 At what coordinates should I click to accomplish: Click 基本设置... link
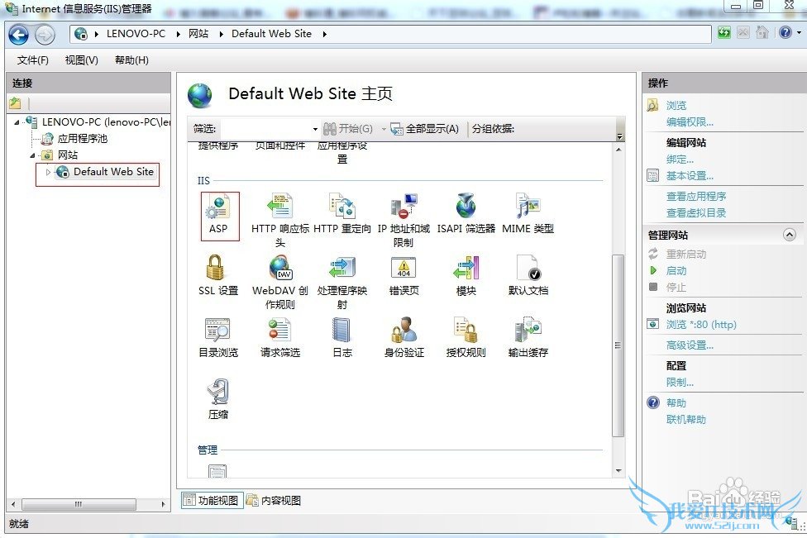point(690,176)
